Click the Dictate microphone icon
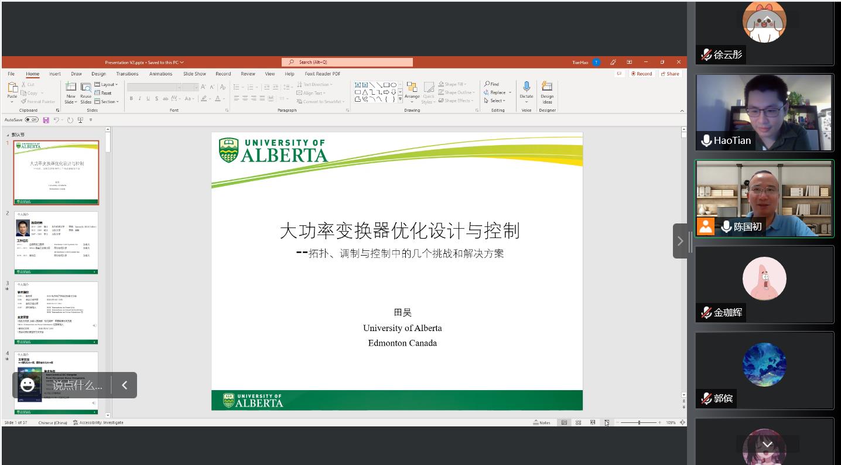This screenshot has width=841, height=465. [527, 88]
